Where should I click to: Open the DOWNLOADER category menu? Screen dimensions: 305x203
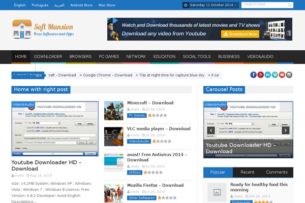click(48, 56)
